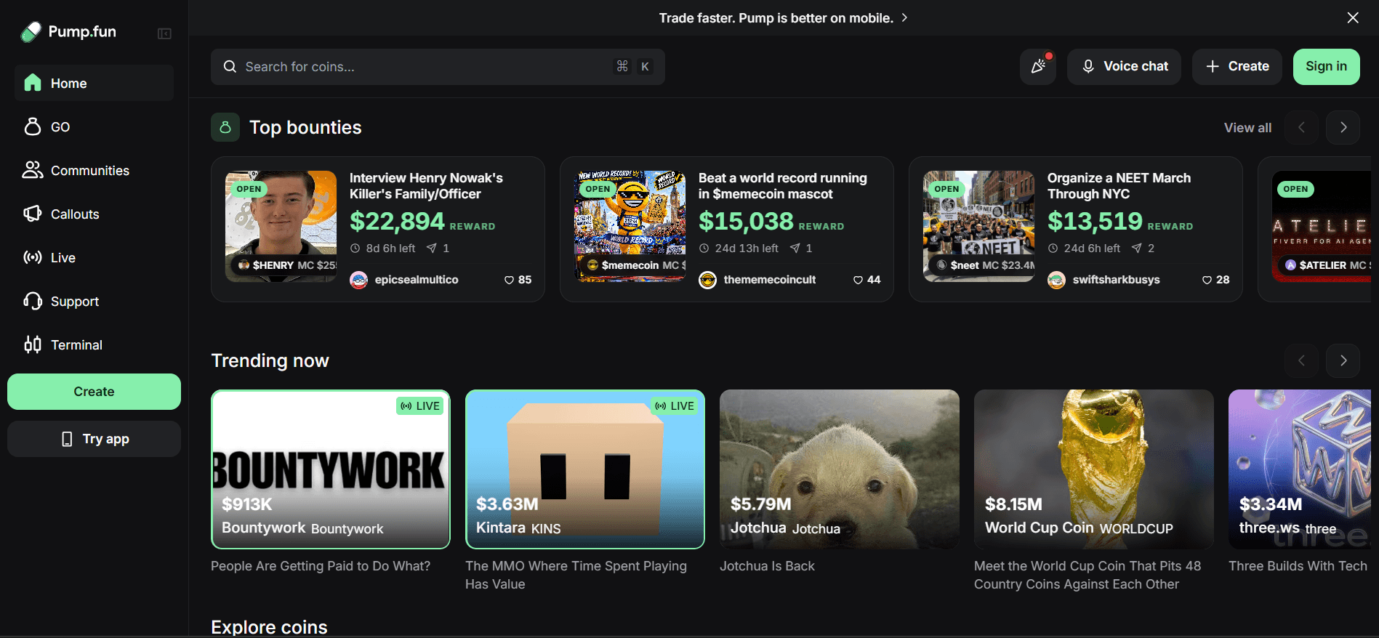Click the green Create button in sidebar
The height and width of the screenshot is (638, 1379).
click(x=94, y=392)
